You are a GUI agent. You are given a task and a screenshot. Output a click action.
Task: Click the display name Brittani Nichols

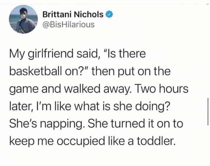pyautogui.click(x=73, y=14)
